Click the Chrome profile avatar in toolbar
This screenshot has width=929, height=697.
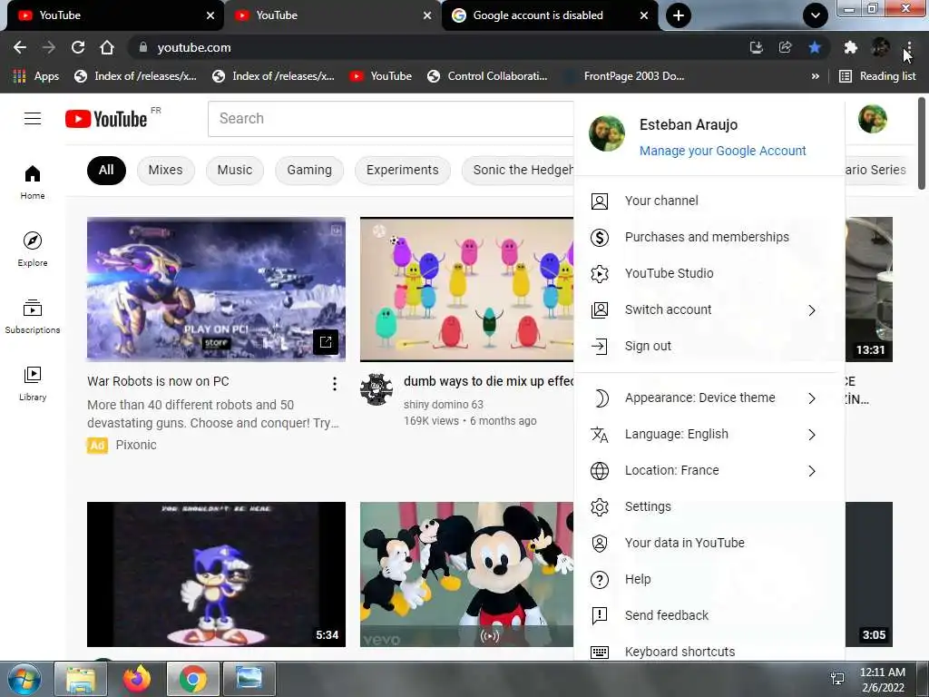(880, 47)
